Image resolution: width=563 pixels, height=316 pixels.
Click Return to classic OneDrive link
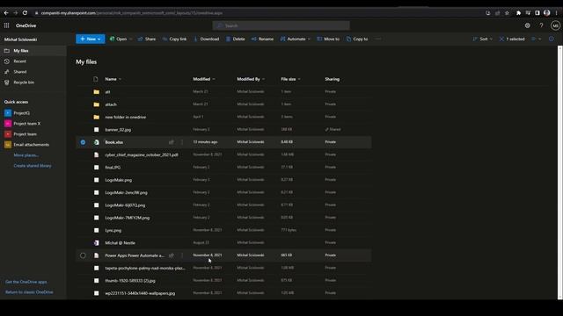(x=29, y=292)
